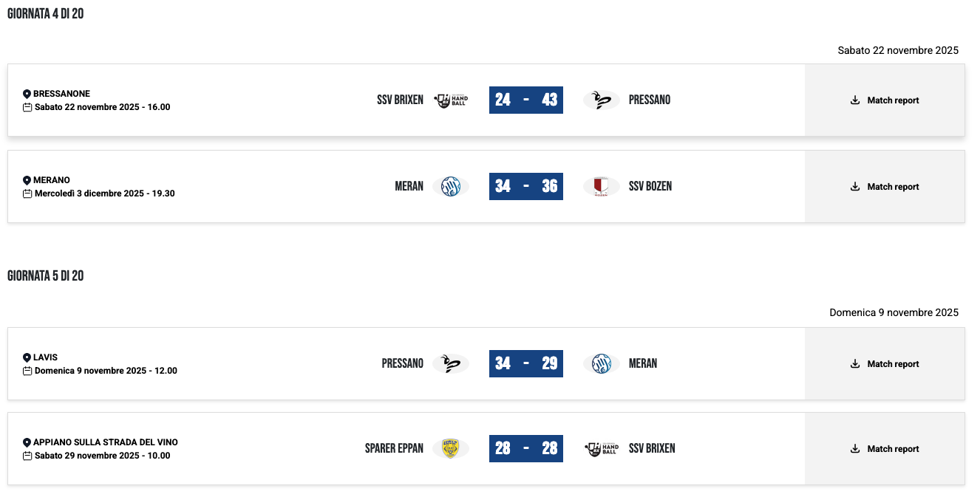This screenshot has width=980, height=497.
Task: Click the Giornata 5 di 20 heading
Action: click(x=46, y=276)
